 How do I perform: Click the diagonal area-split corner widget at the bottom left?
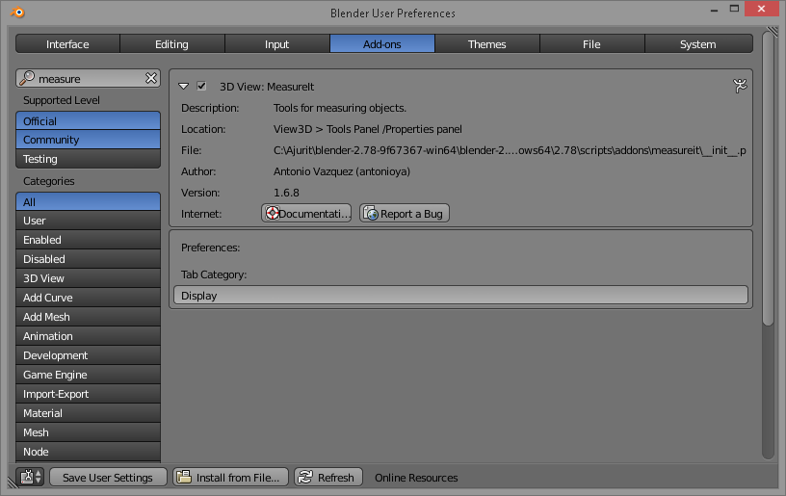[x=13, y=482]
